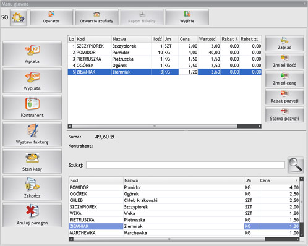Select WEKA in the product list
The width and height of the screenshot is (308, 246).
coord(184,213)
